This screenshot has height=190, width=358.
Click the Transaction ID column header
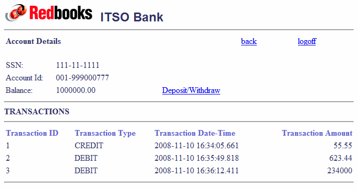32,133
